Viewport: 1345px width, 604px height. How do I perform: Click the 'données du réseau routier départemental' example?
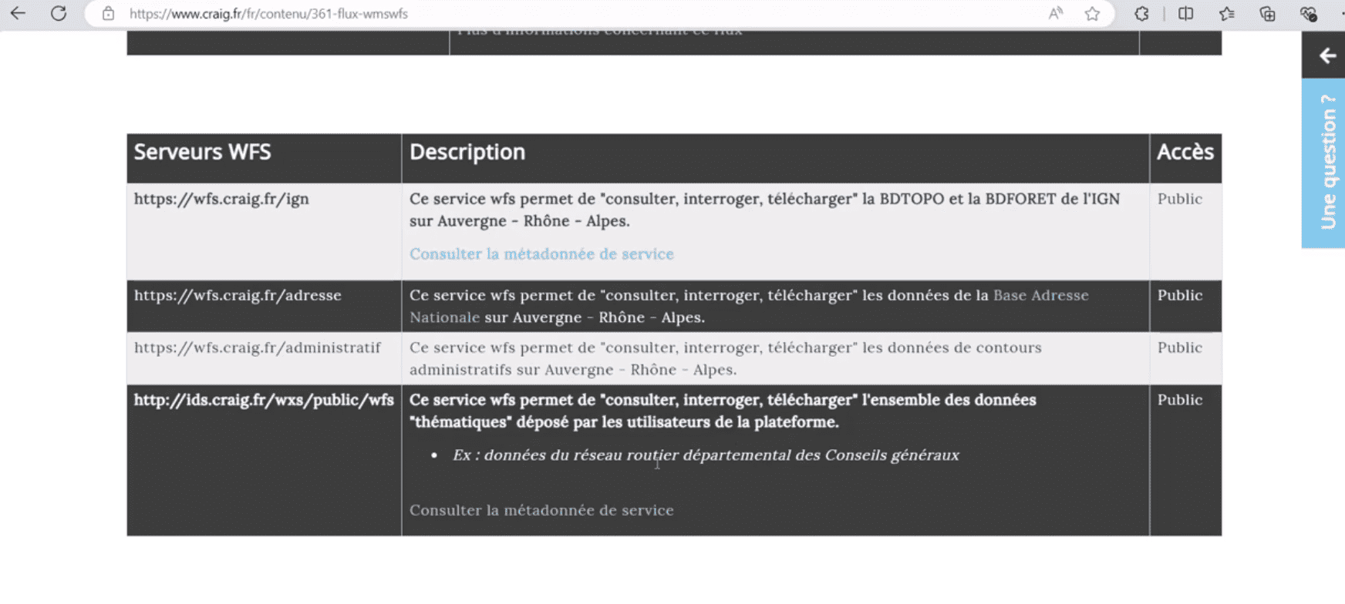pyautogui.click(x=706, y=455)
